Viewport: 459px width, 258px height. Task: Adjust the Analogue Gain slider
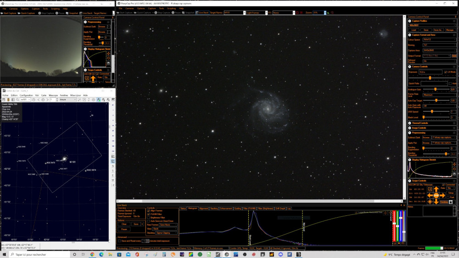tap(436, 89)
